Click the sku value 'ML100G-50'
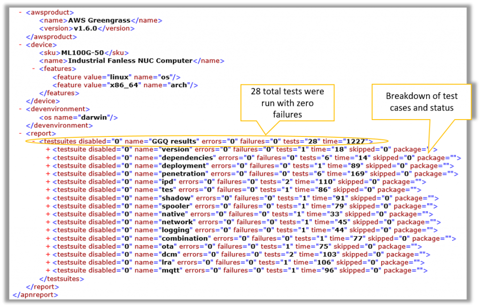This screenshot has width=481, height=307. 83,53
